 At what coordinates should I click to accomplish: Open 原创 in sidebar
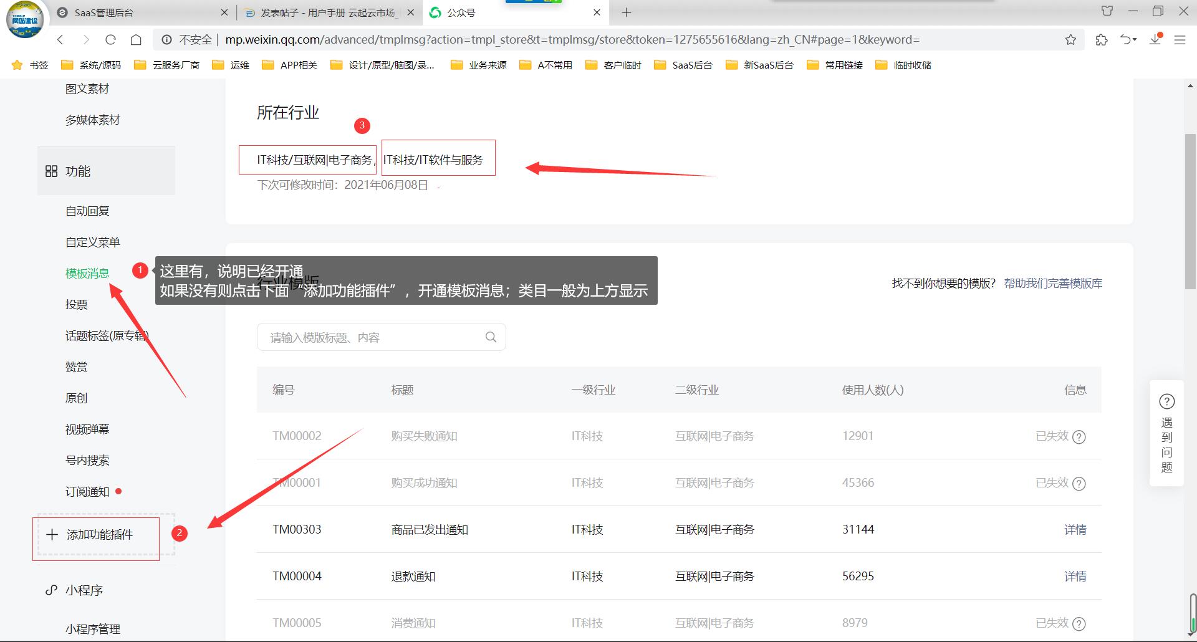(x=77, y=398)
